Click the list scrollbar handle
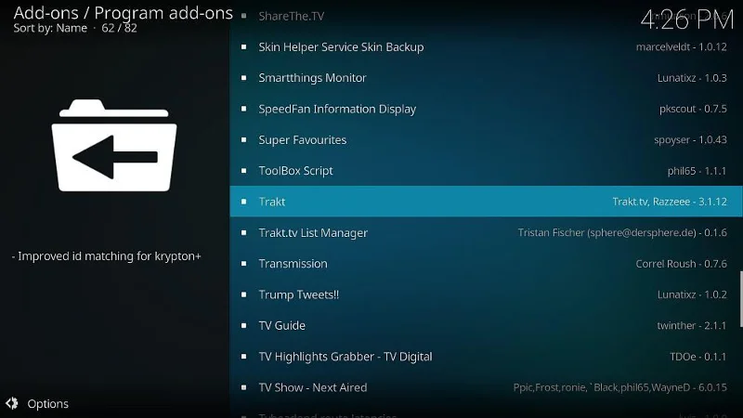Viewport: 743px width, 418px height. point(741,299)
